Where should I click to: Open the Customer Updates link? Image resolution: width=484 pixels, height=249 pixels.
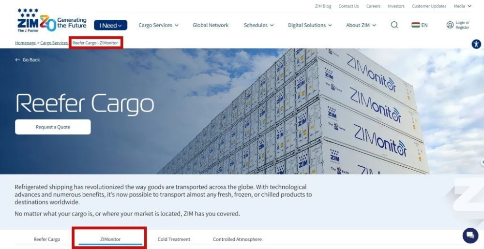pos(429,6)
